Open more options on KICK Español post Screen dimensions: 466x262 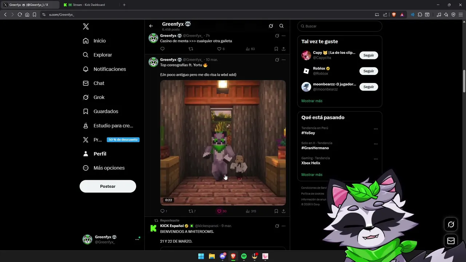click(x=284, y=226)
